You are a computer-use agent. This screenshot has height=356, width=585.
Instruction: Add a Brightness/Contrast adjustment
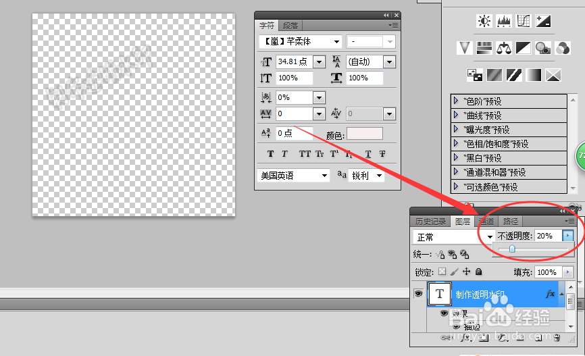click(484, 21)
